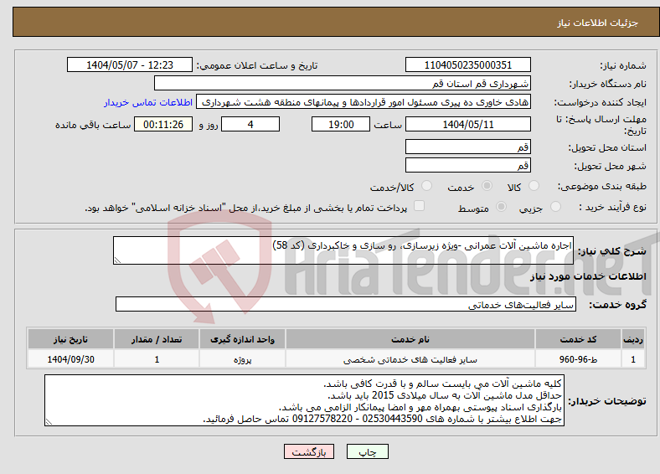Click the requester field هادی خاوری ده پیری
Viewport: 660px width, 474px height.
364,102
